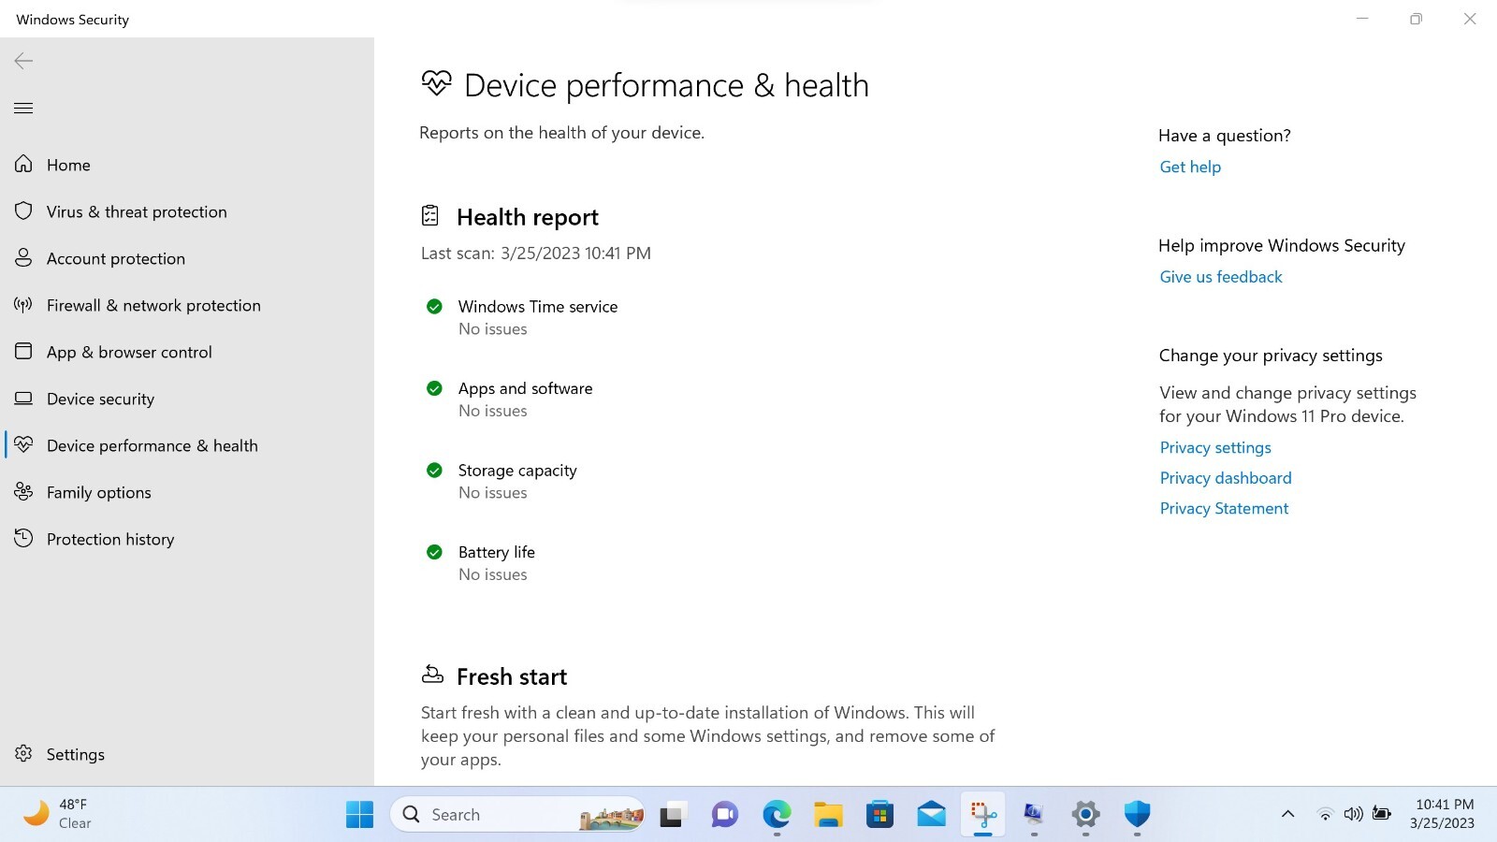This screenshot has width=1497, height=842.
Task: Click the Get help link
Action: [1190, 167]
